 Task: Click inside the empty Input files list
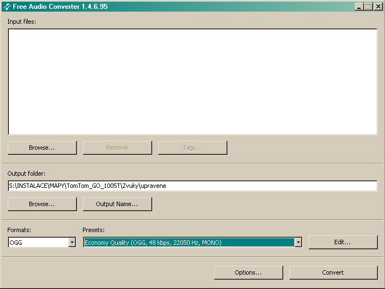pyautogui.click(x=192, y=81)
